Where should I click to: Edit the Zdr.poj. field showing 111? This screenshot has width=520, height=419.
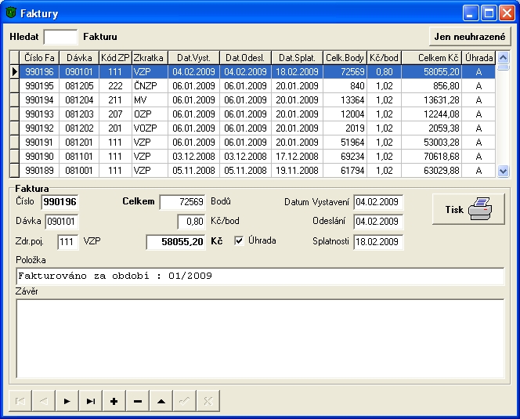[x=68, y=241]
